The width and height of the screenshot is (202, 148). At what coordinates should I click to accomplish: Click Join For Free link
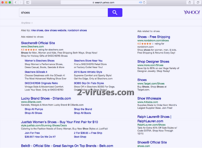[32, 133]
